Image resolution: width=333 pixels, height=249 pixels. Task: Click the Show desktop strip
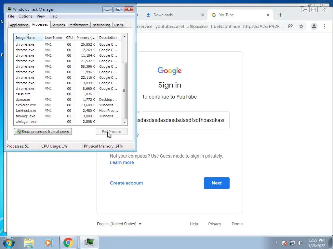point(331,243)
